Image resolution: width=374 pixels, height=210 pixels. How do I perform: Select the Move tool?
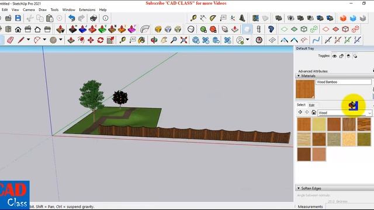point(91,40)
